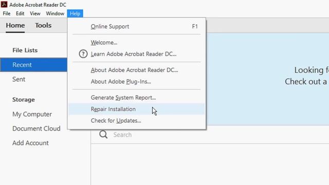The width and height of the screenshot is (329, 185).
Task: Click the Adobe Acrobat Reader DC window title
Action: [38, 5]
